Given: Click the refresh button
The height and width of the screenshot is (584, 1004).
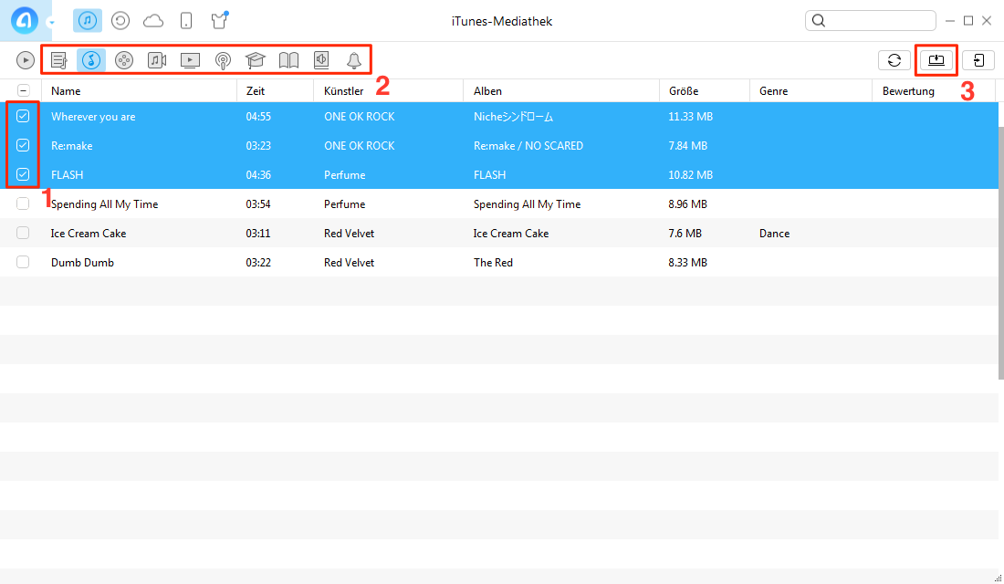Looking at the screenshot, I should click(x=894, y=60).
